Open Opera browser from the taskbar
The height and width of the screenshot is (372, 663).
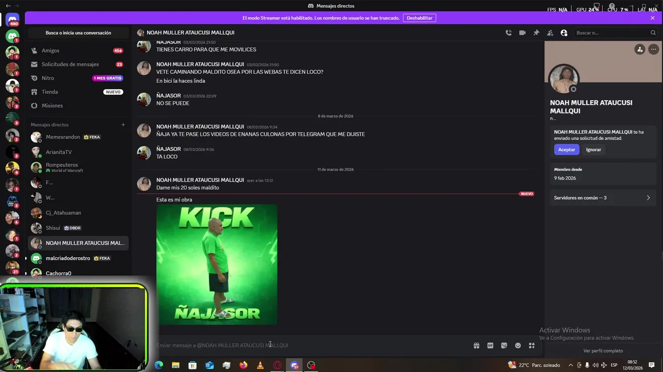pos(277,365)
